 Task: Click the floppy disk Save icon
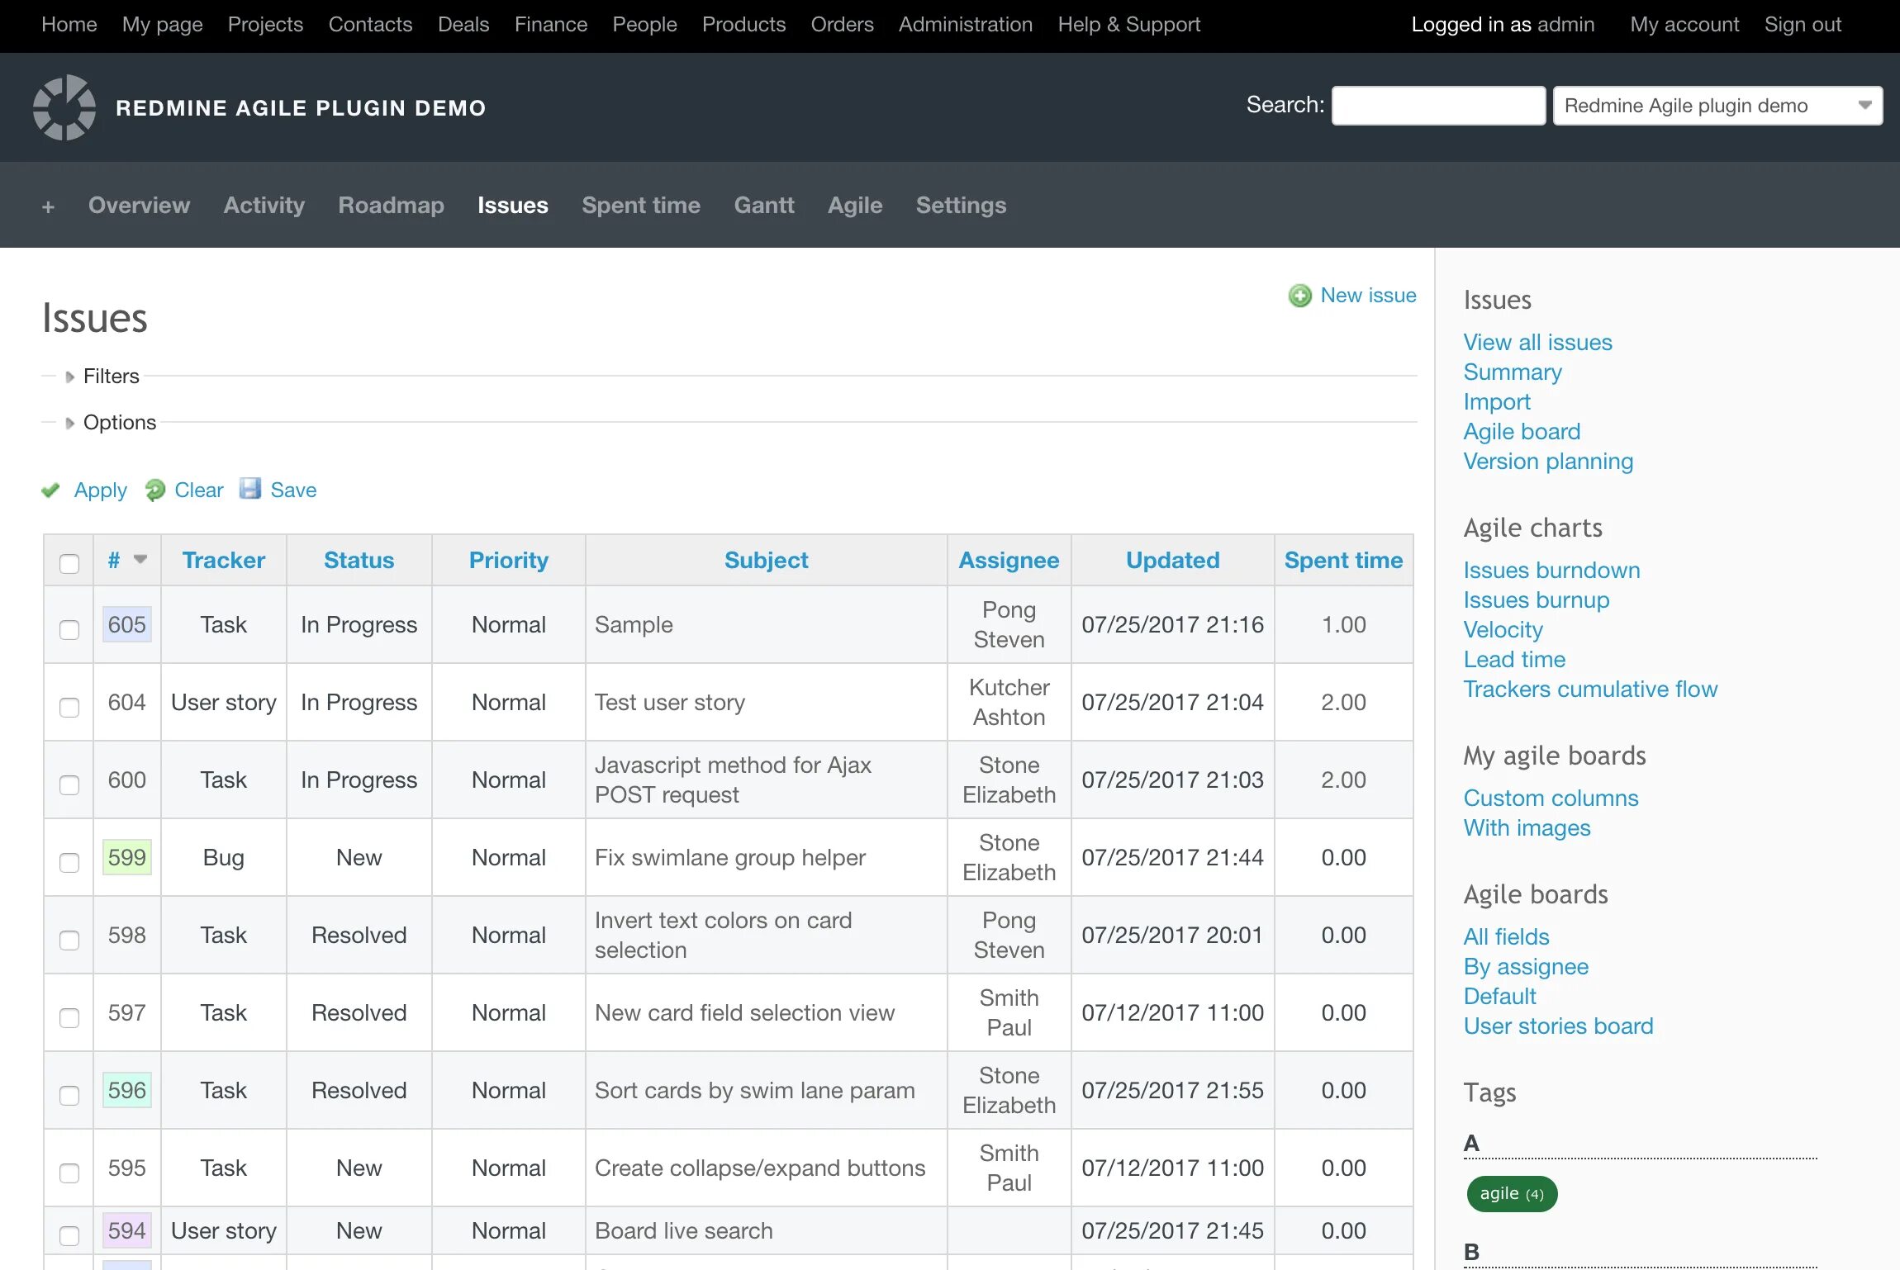[250, 489]
